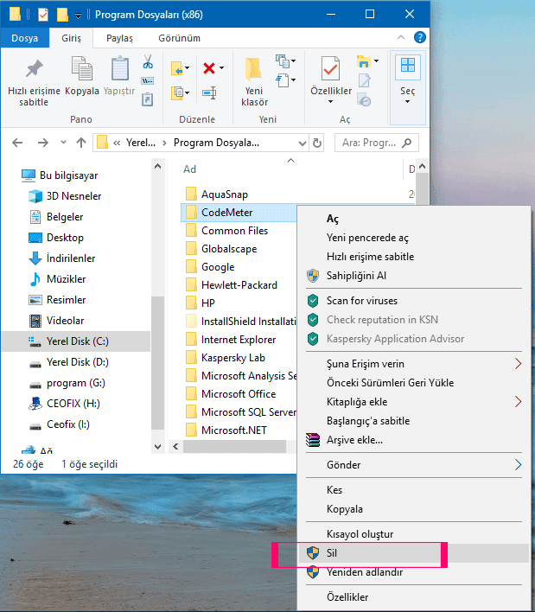
Task: Expand the Şuna Erişim verin submenu
Action: [x=414, y=364]
